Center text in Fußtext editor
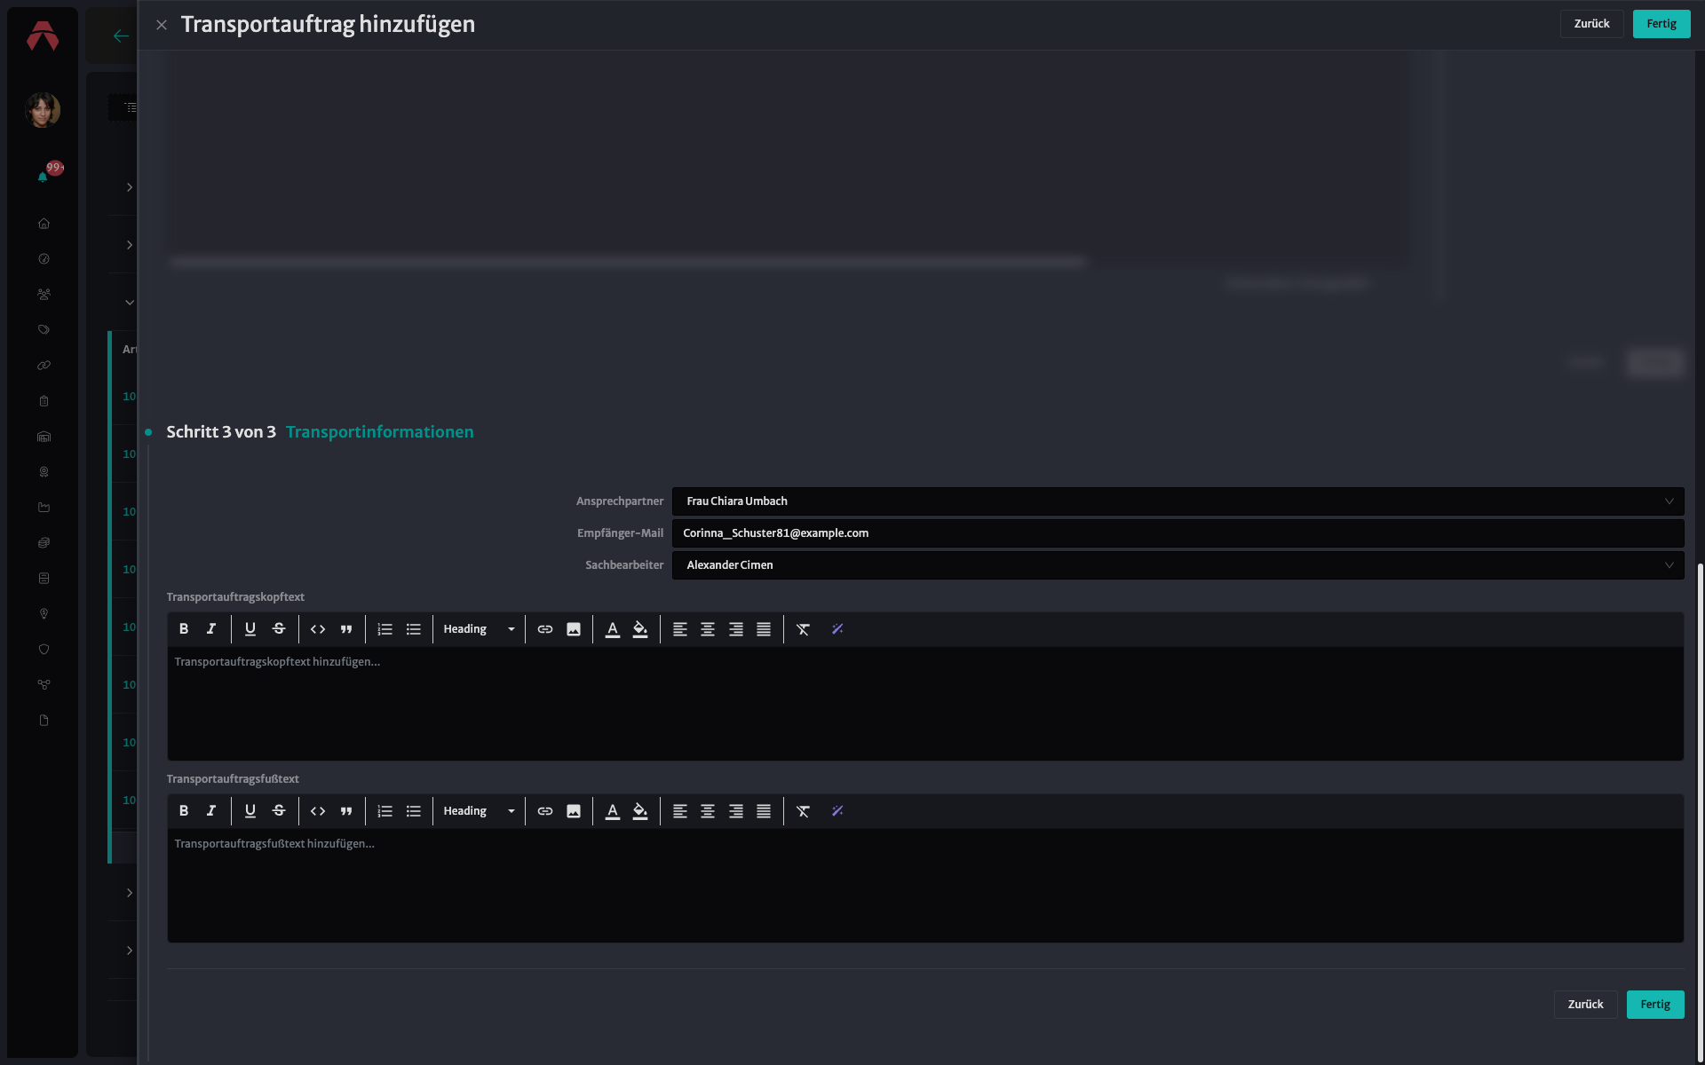 708,811
